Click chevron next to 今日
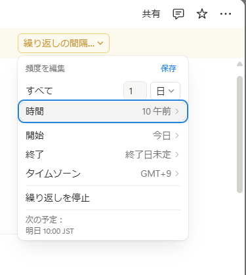This screenshot has height=275, width=246. (x=177, y=136)
